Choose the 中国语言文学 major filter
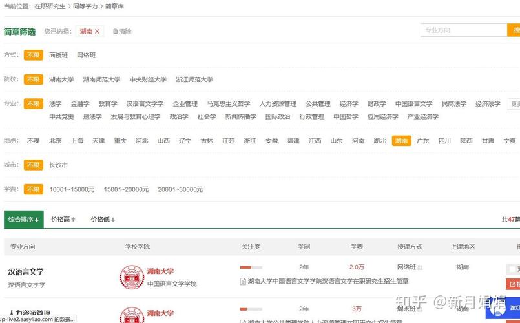520x323 pixels. coord(414,104)
